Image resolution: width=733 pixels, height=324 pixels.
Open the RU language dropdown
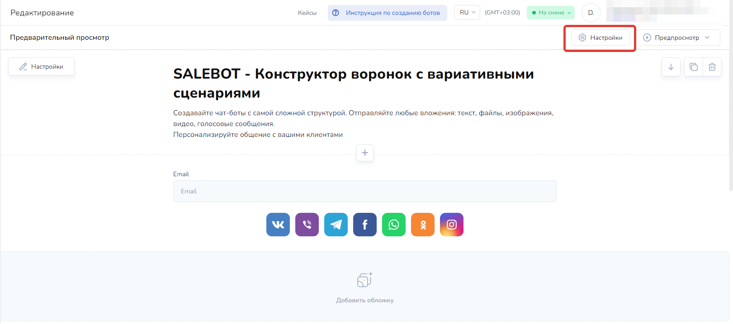pos(467,13)
